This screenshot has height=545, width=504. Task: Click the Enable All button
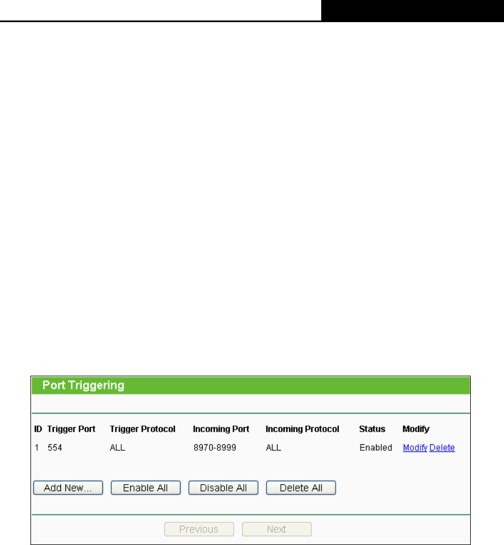click(146, 487)
